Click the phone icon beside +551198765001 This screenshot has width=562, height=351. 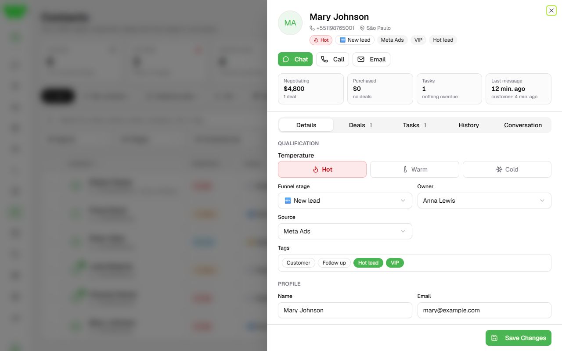click(x=312, y=28)
